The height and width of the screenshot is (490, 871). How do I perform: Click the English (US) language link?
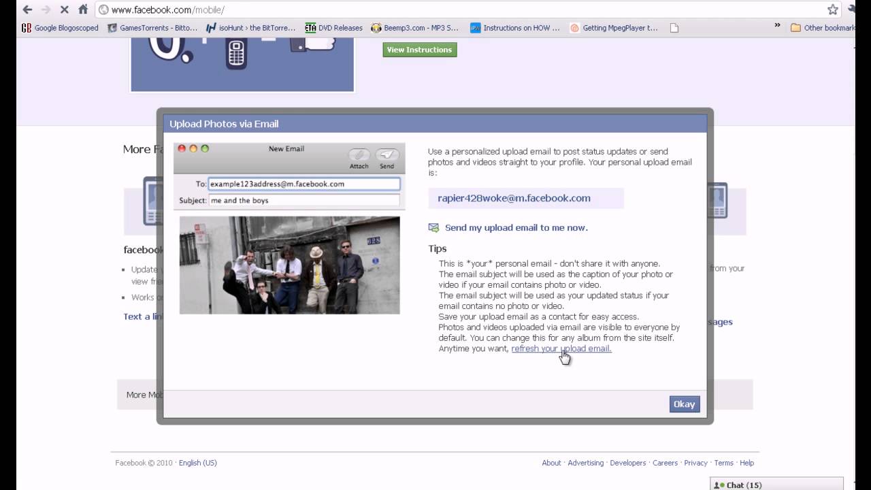point(197,463)
